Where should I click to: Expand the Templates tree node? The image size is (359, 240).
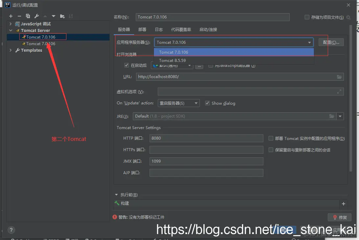pyautogui.click(x=11, y=50)
